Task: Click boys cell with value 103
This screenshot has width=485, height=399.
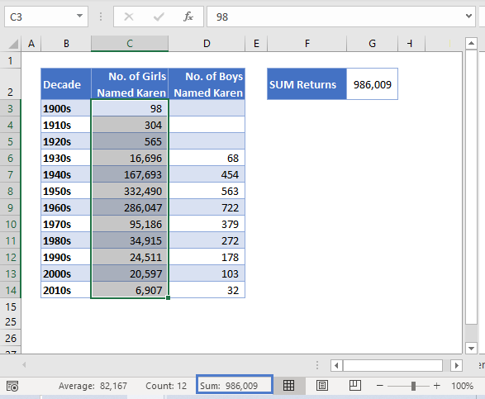Action: pyautogui.click(x=207, y=273)
